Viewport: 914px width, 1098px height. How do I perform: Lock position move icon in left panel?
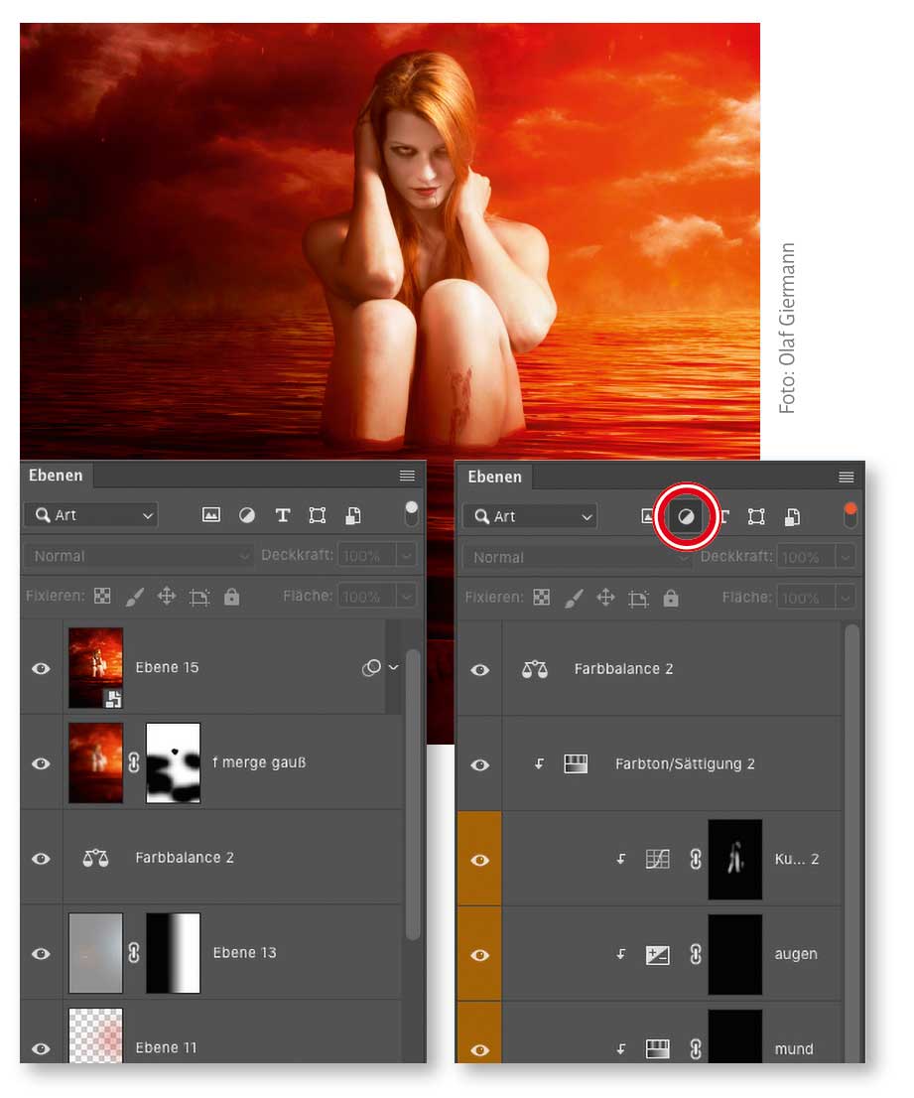click(167, 596)
